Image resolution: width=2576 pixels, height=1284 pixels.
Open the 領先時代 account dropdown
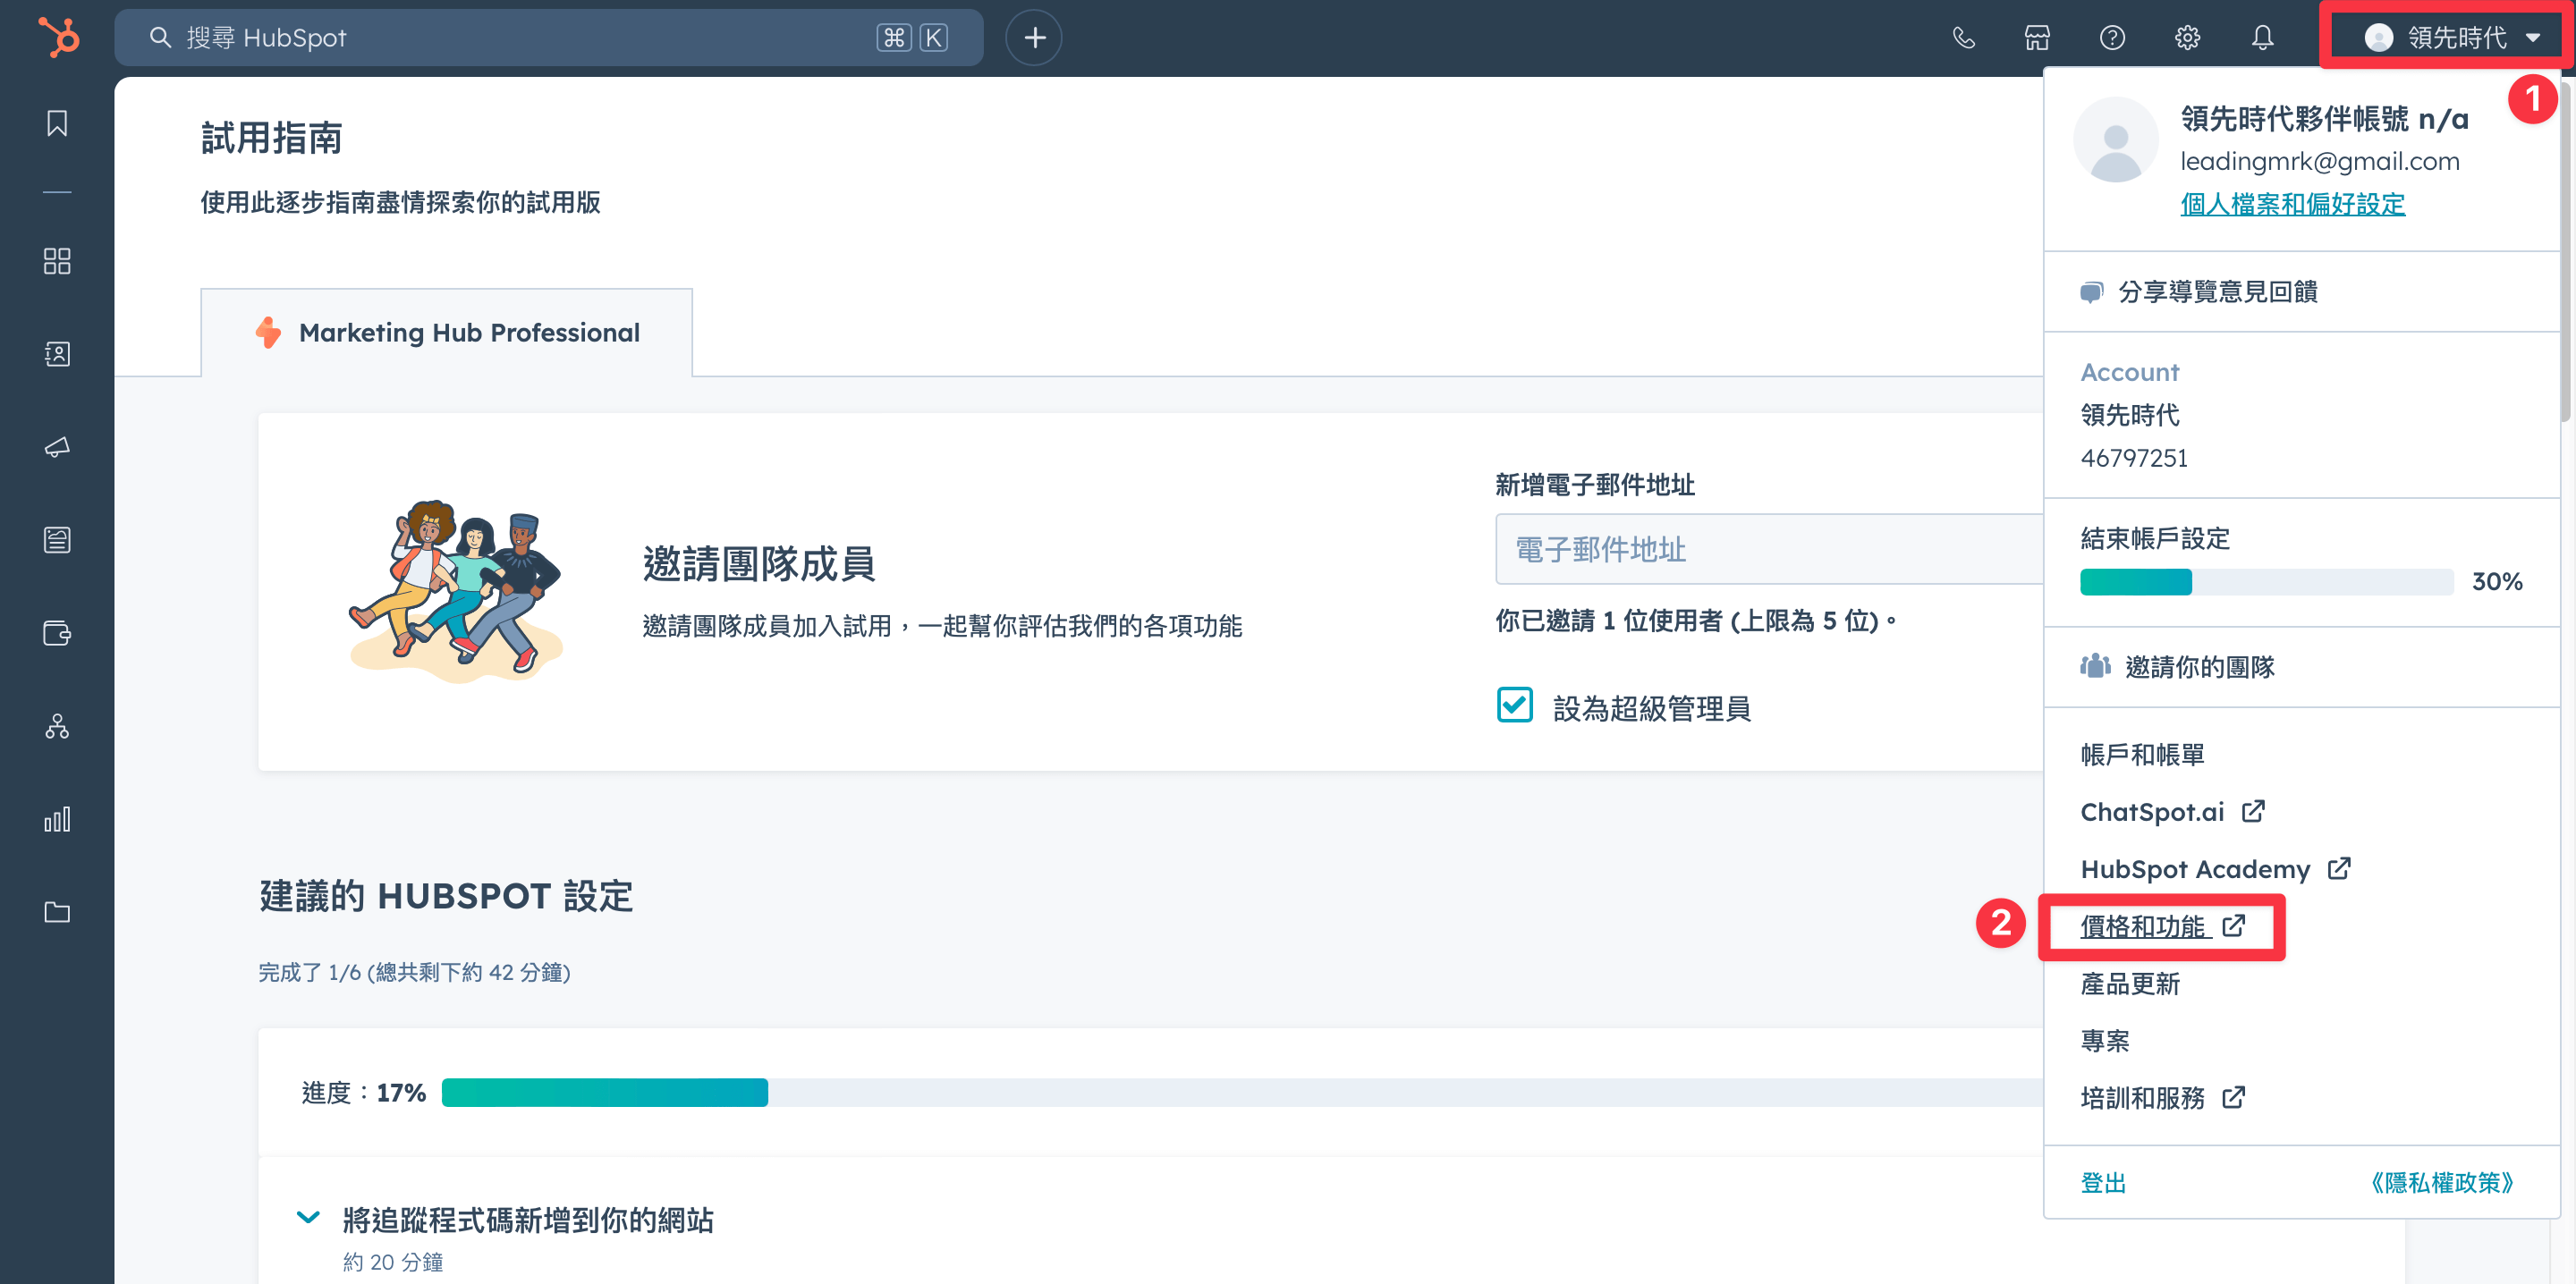pyautogui.click(x=2446, y=38)
